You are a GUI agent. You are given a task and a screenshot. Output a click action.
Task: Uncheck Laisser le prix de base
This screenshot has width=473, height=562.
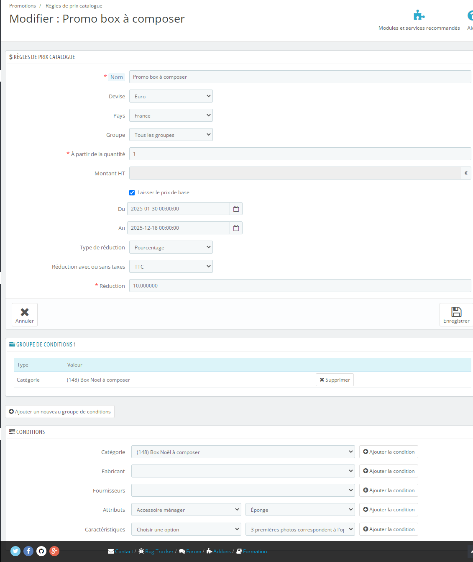point(132,192)
